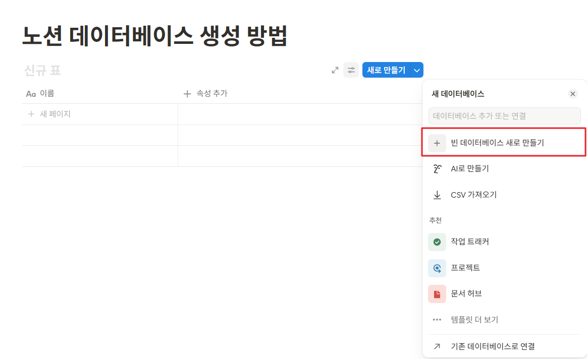Expand the table to full page view

[x=335, y=70]
